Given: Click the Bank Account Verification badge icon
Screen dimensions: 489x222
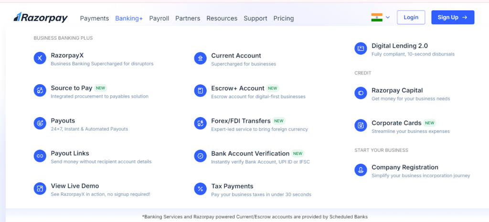Looking at the screenshot, I should pos(200,156).
